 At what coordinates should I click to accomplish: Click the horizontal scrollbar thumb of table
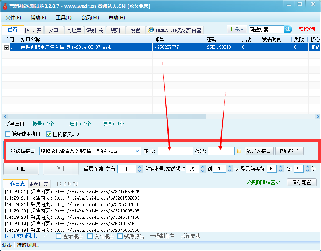tap(107, 116)
